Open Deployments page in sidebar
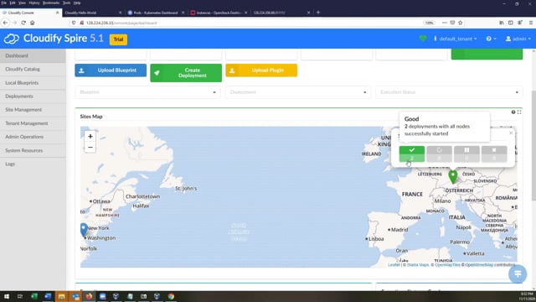Screen dimensions: 536x302 (33, 96)
